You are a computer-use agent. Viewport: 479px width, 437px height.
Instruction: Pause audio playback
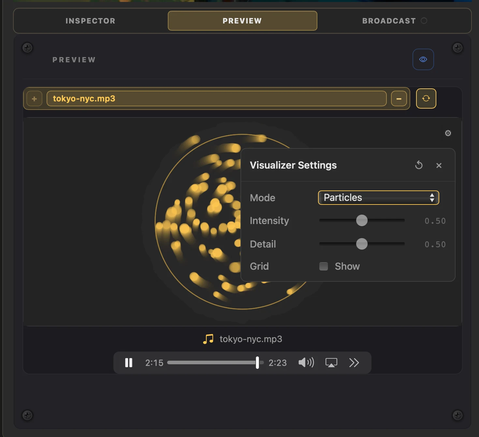129,363
